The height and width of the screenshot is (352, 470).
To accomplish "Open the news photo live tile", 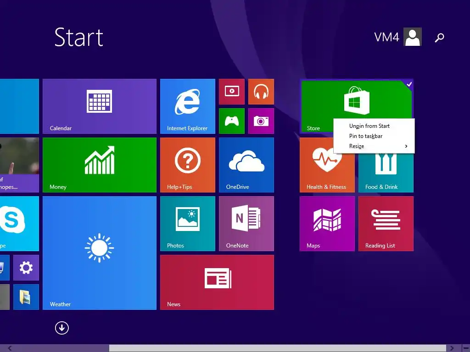I will click(19, 165).
